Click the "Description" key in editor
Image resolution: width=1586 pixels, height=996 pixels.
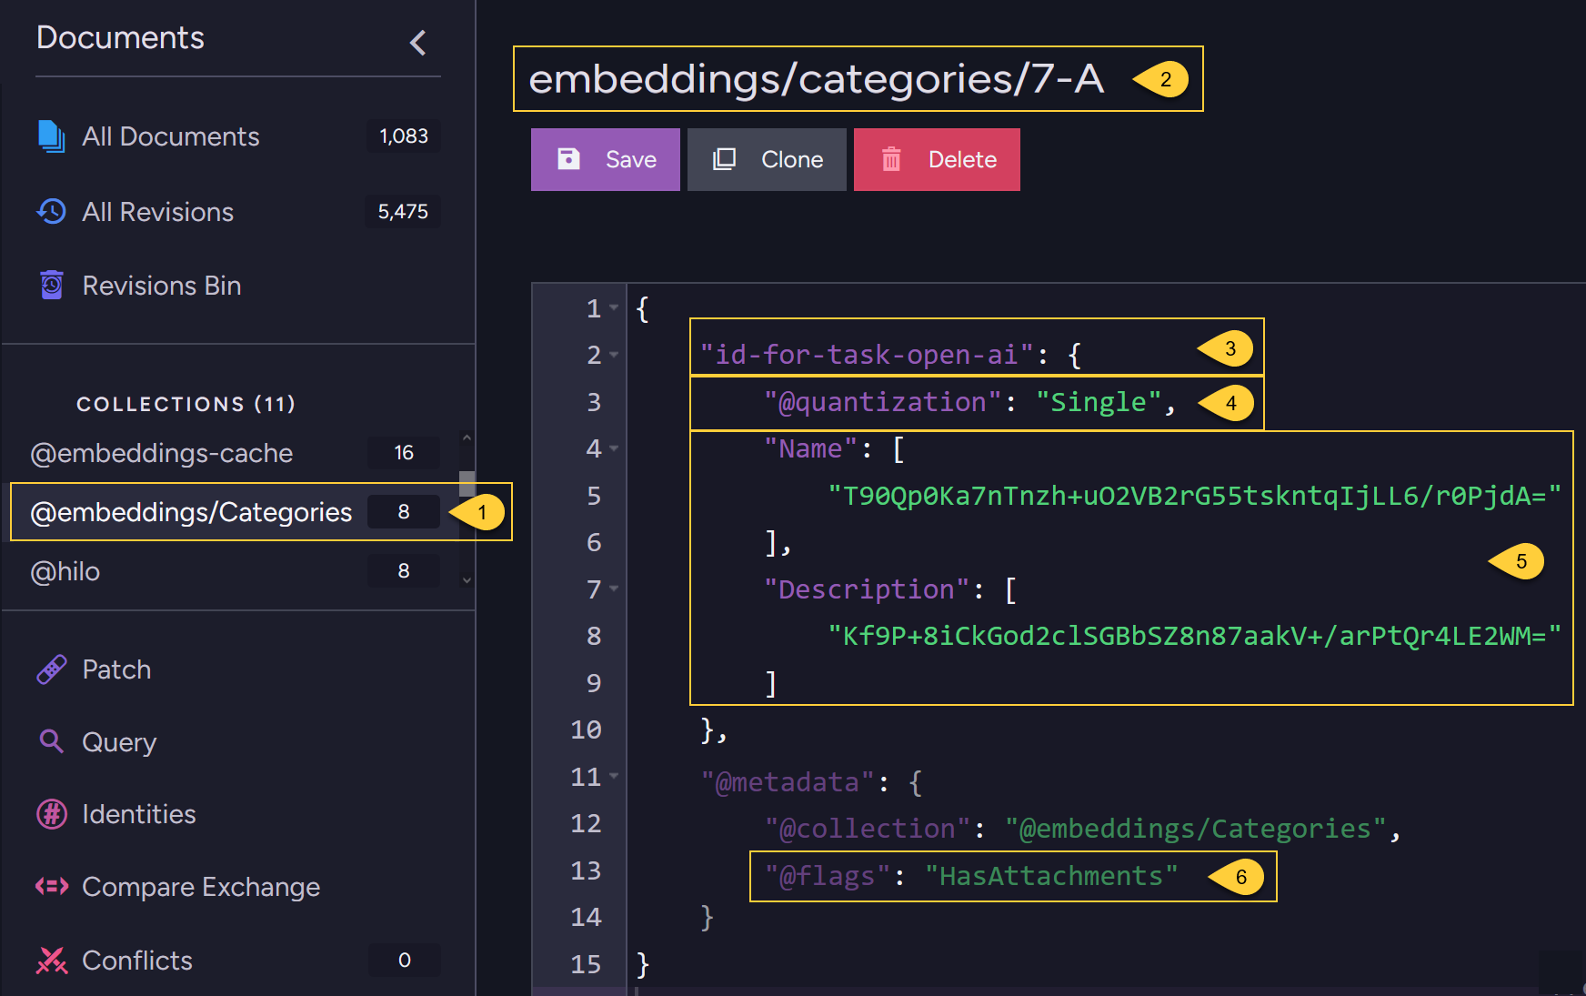click(867, 589)
